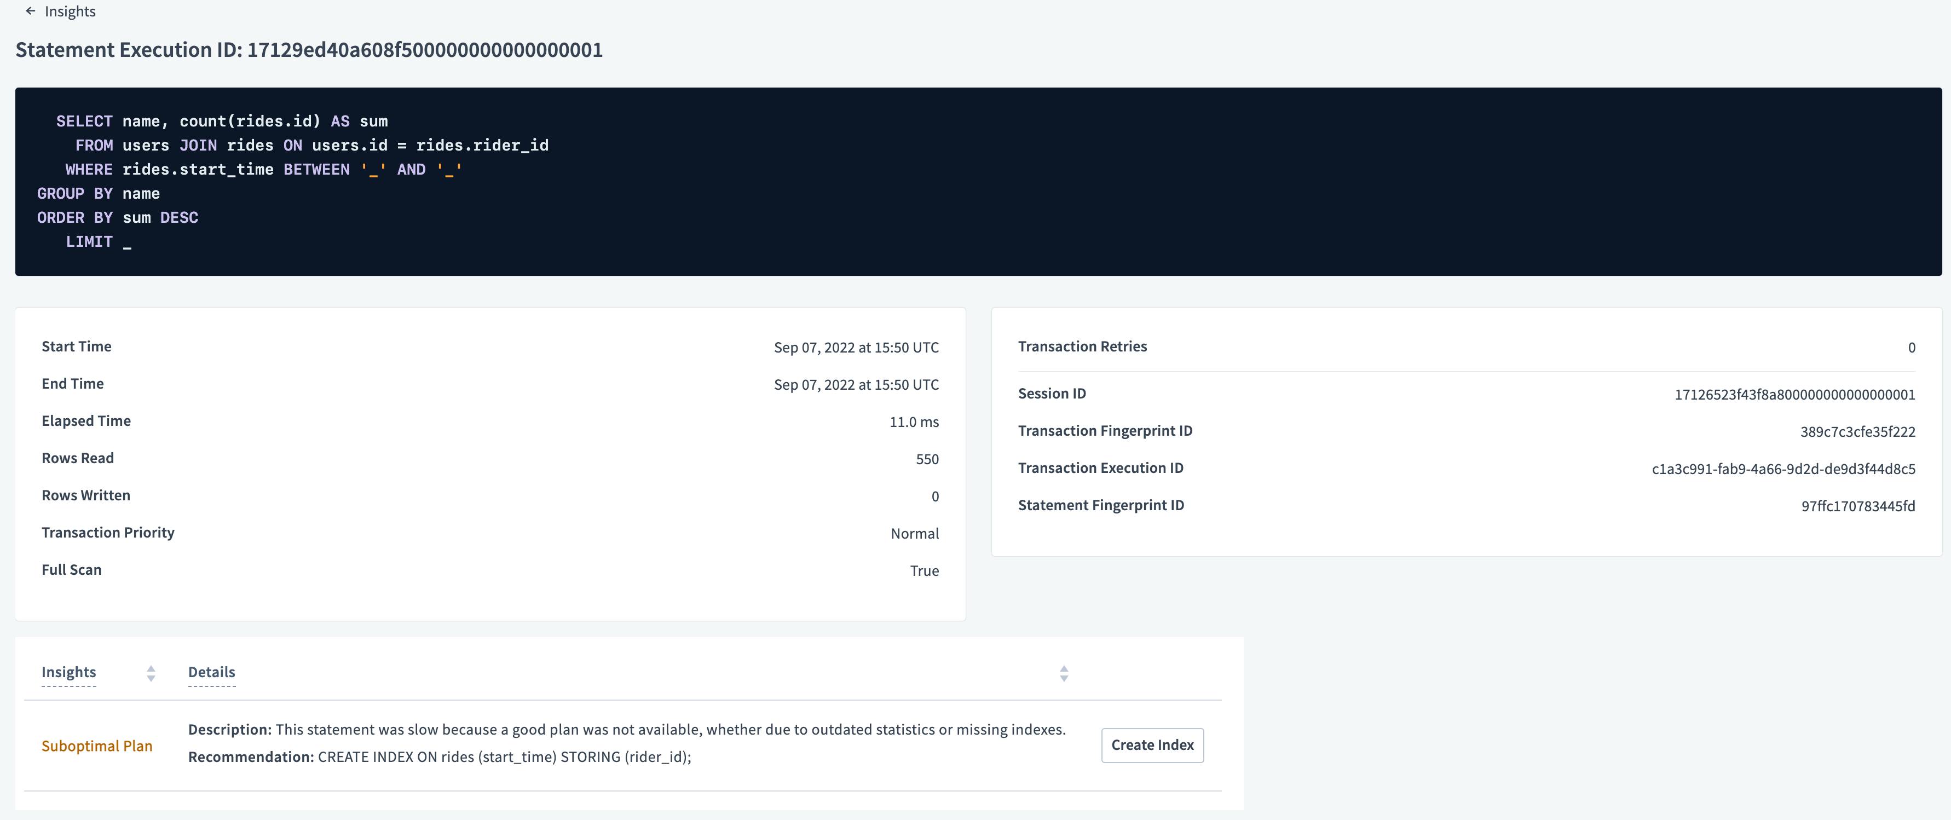Image resolution: width=1951 pixels, height=820 pixels.
Task: Open the Suboptimal Plan insight
Action: click(97, 746)
